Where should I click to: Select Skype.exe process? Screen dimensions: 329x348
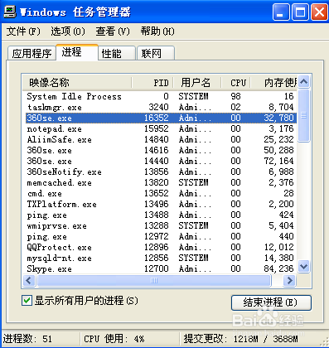(160, 268)
